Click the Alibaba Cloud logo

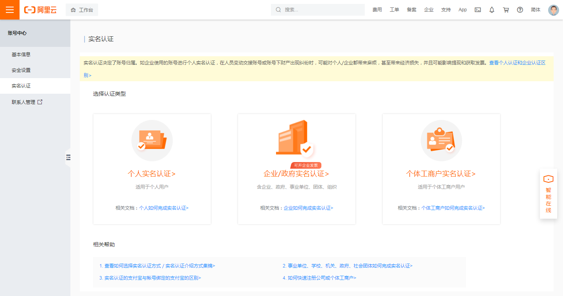coord(40,10)
